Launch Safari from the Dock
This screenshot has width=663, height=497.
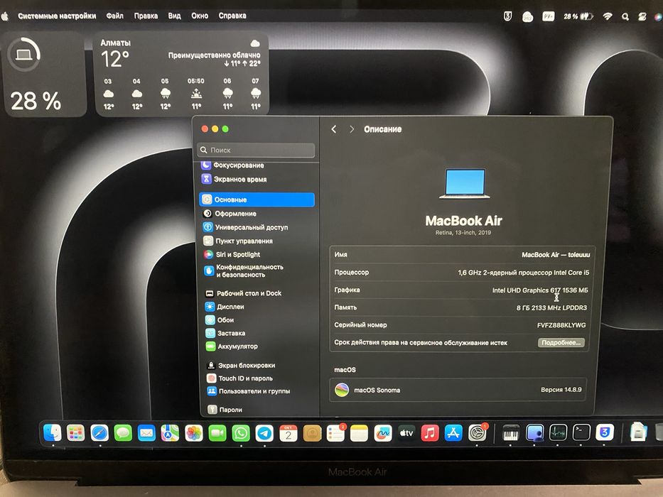coord(99,433)
